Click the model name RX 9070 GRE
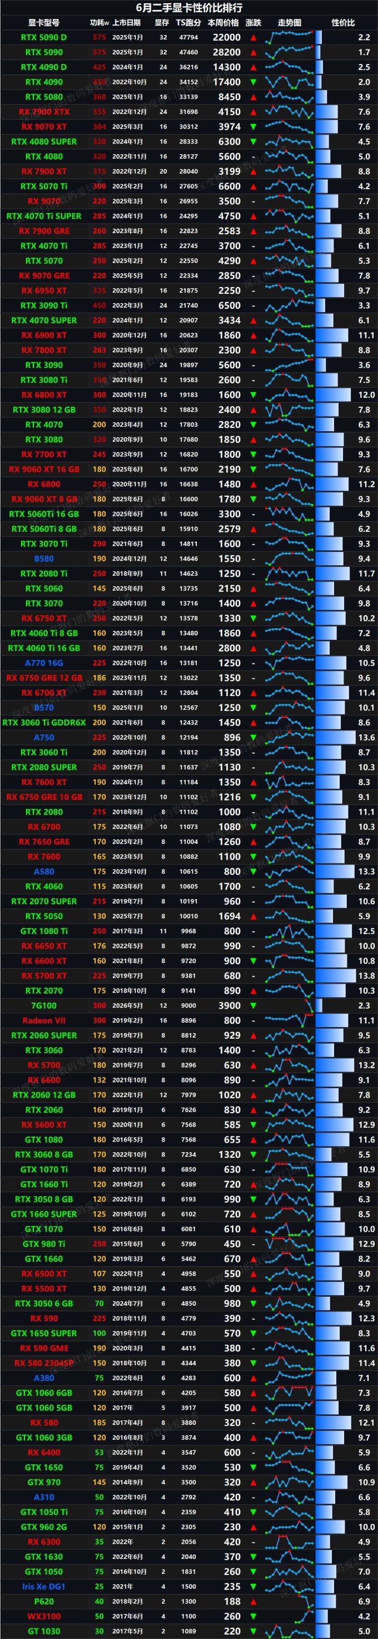 44,275
